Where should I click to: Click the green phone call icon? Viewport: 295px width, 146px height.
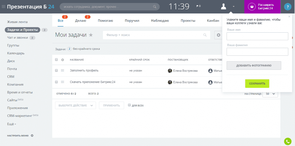[287, 141]
